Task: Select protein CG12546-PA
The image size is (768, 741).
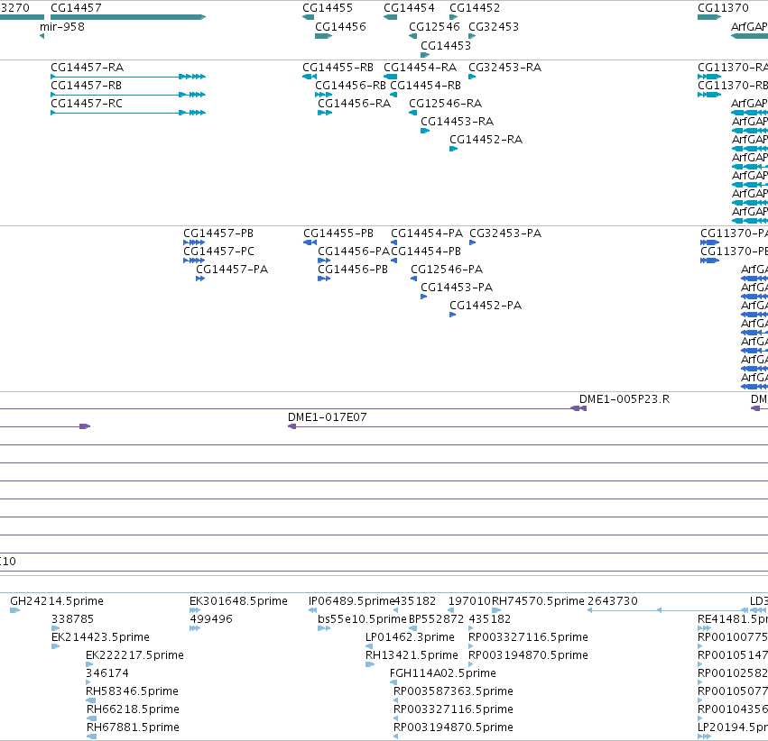Action: 447,269
